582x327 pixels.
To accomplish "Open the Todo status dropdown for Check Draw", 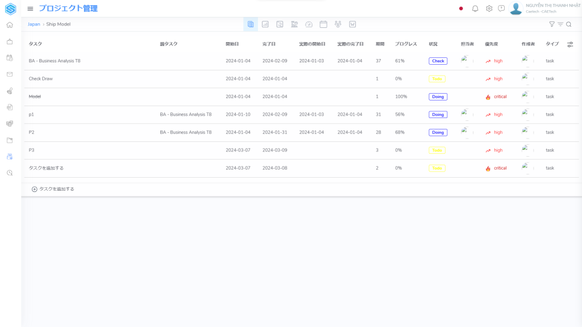I will point(437,79).
